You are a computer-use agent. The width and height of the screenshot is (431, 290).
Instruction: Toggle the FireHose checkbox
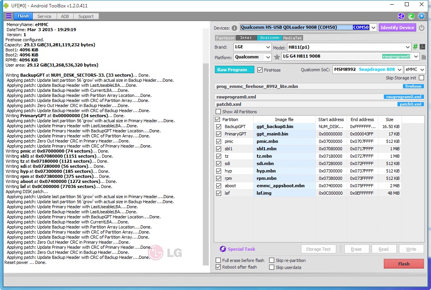tap(260, 70)
